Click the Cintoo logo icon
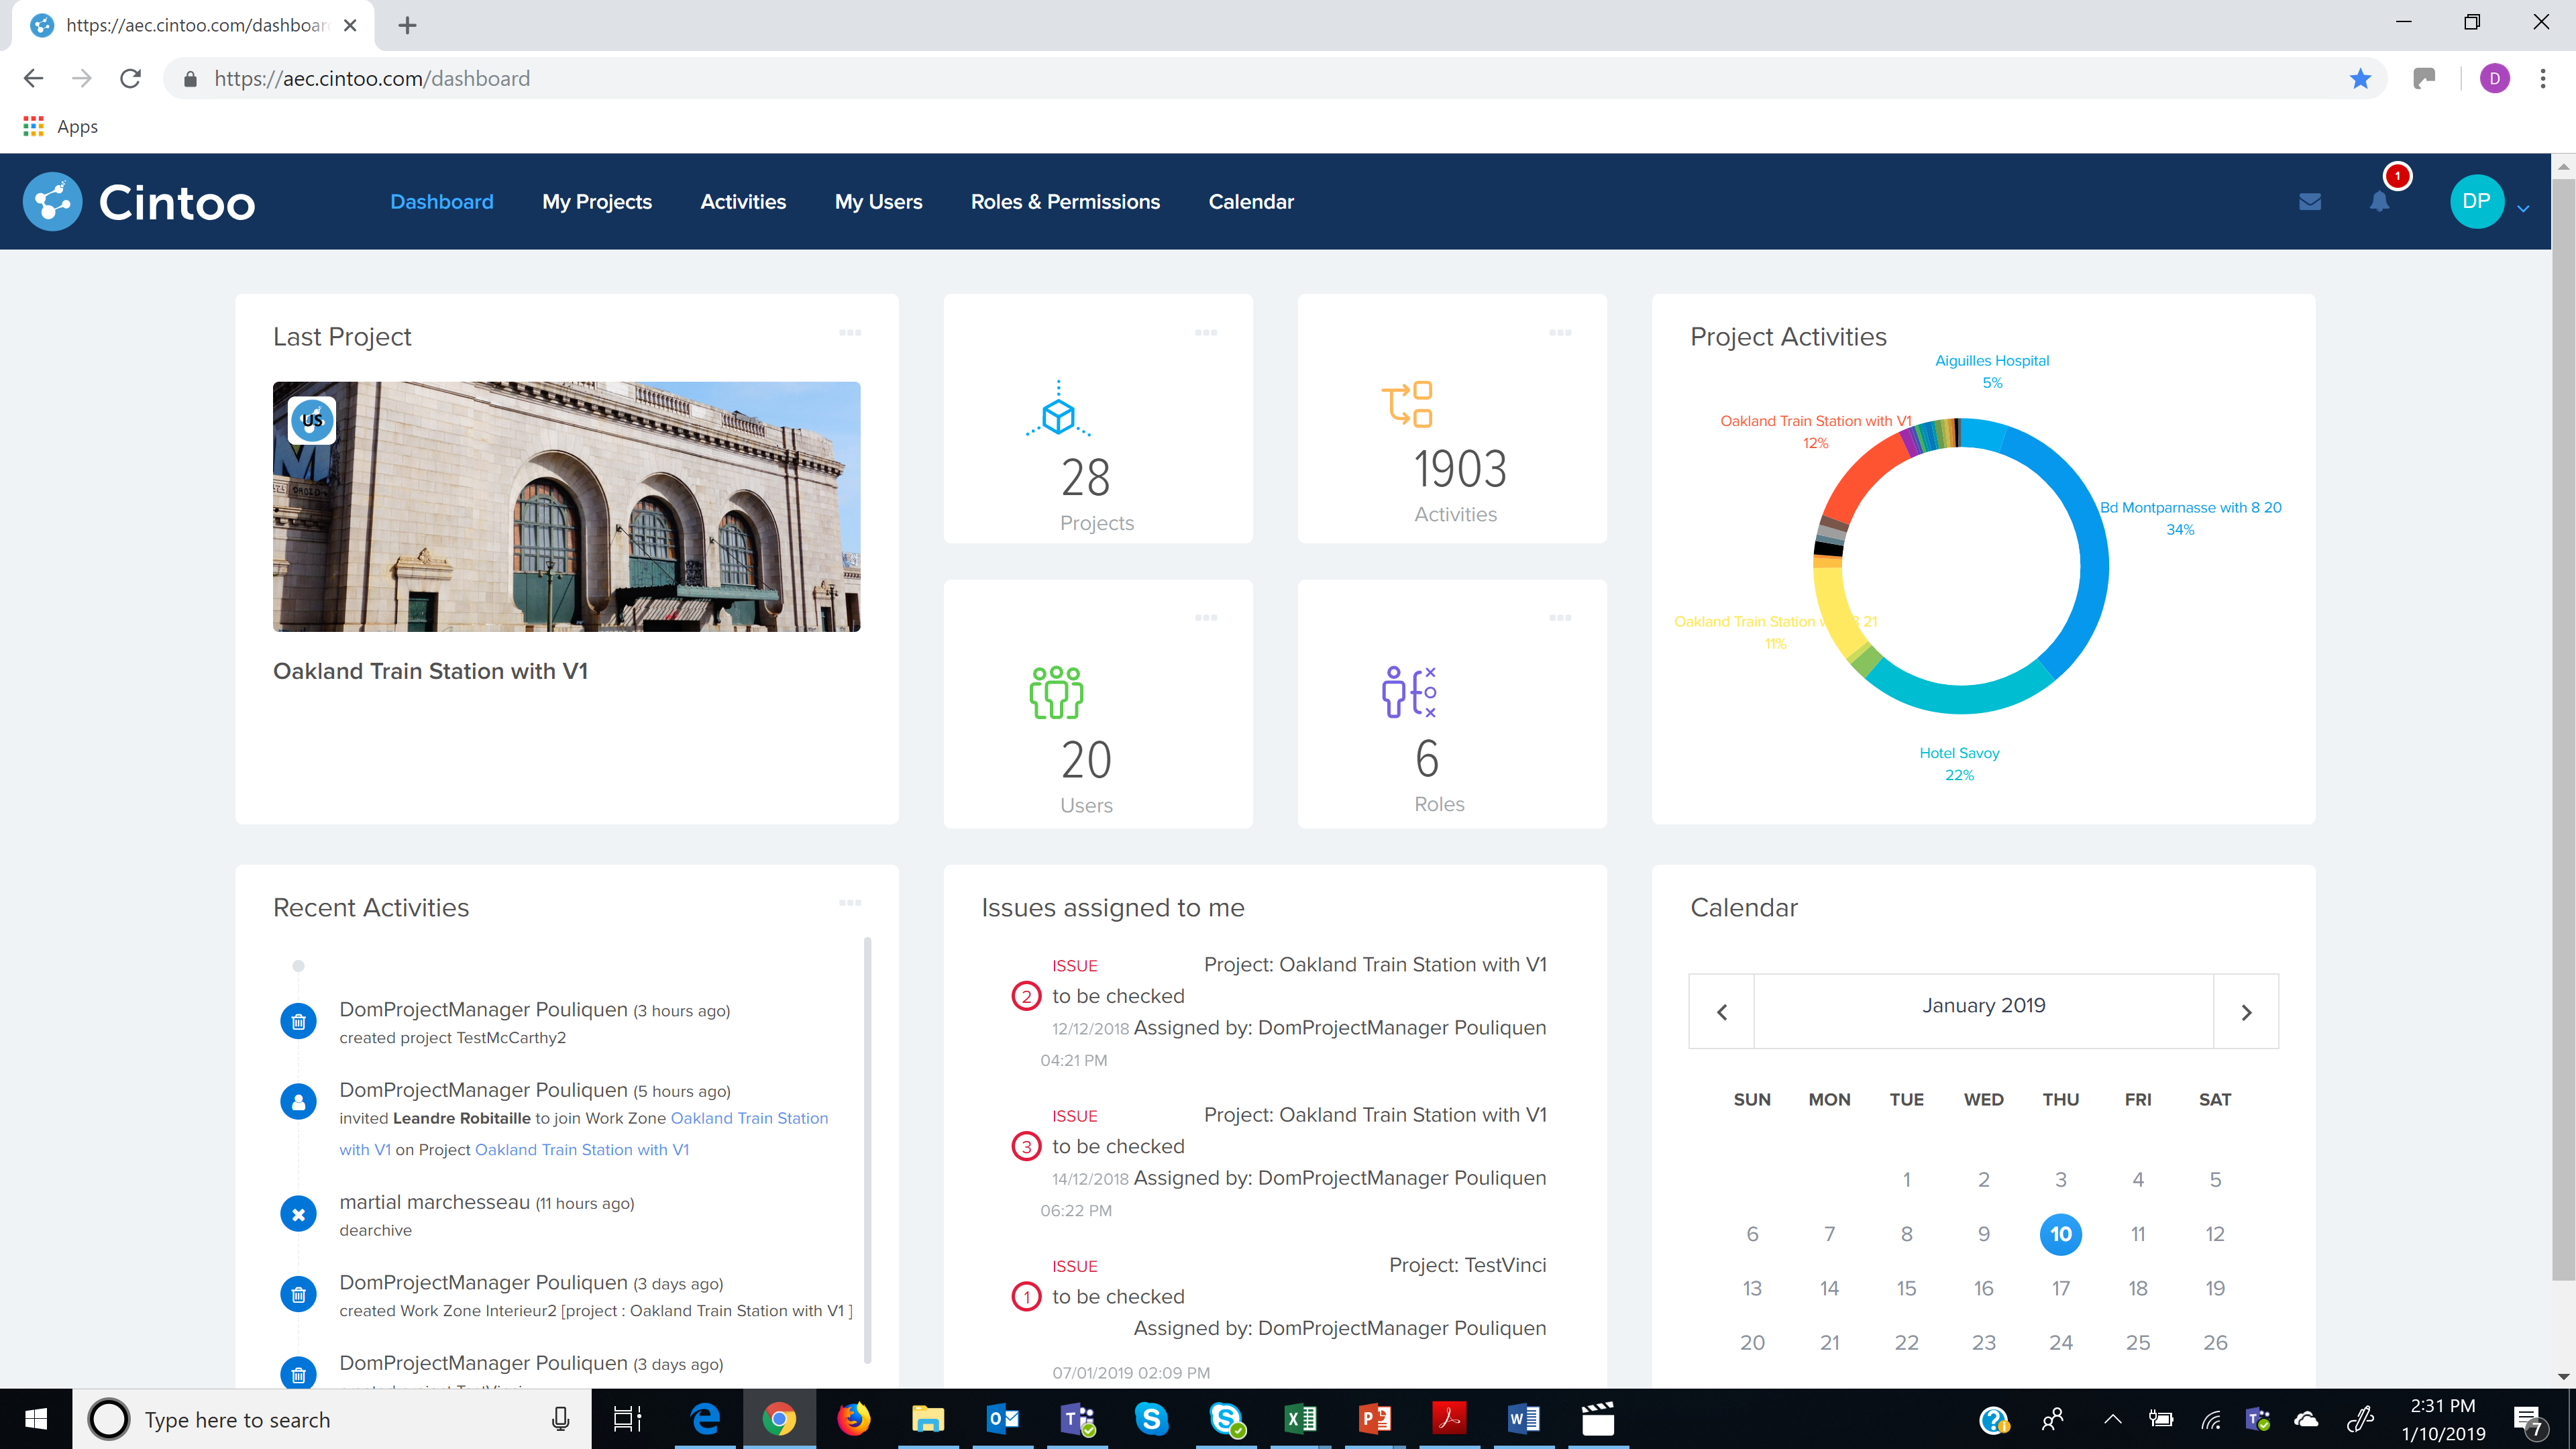2576x1449 pixels. (53, 202)
